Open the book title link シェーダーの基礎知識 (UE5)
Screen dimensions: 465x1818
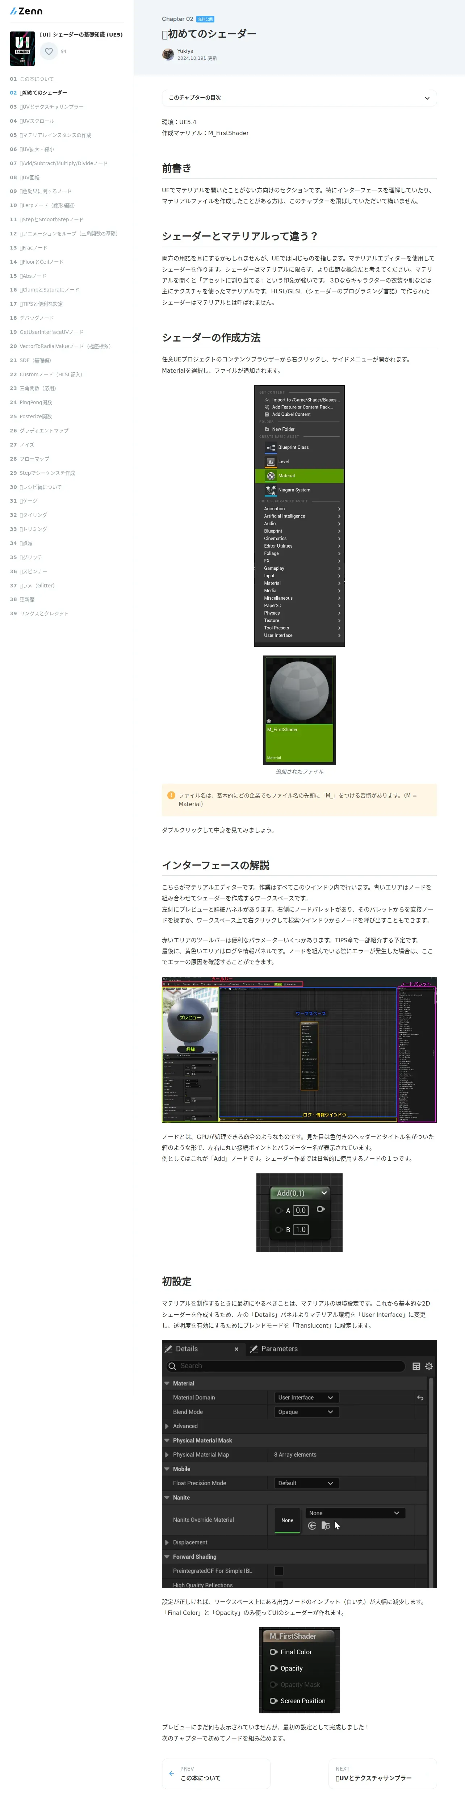(x=81, y=34)
